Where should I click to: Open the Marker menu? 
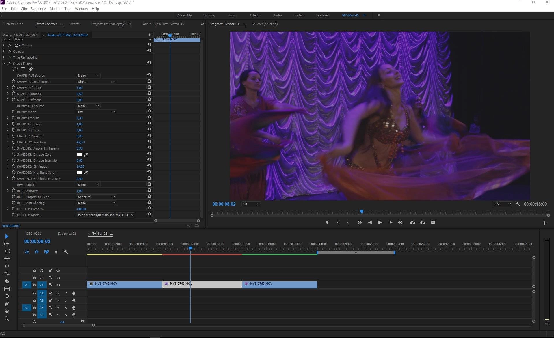pos(55,9)
